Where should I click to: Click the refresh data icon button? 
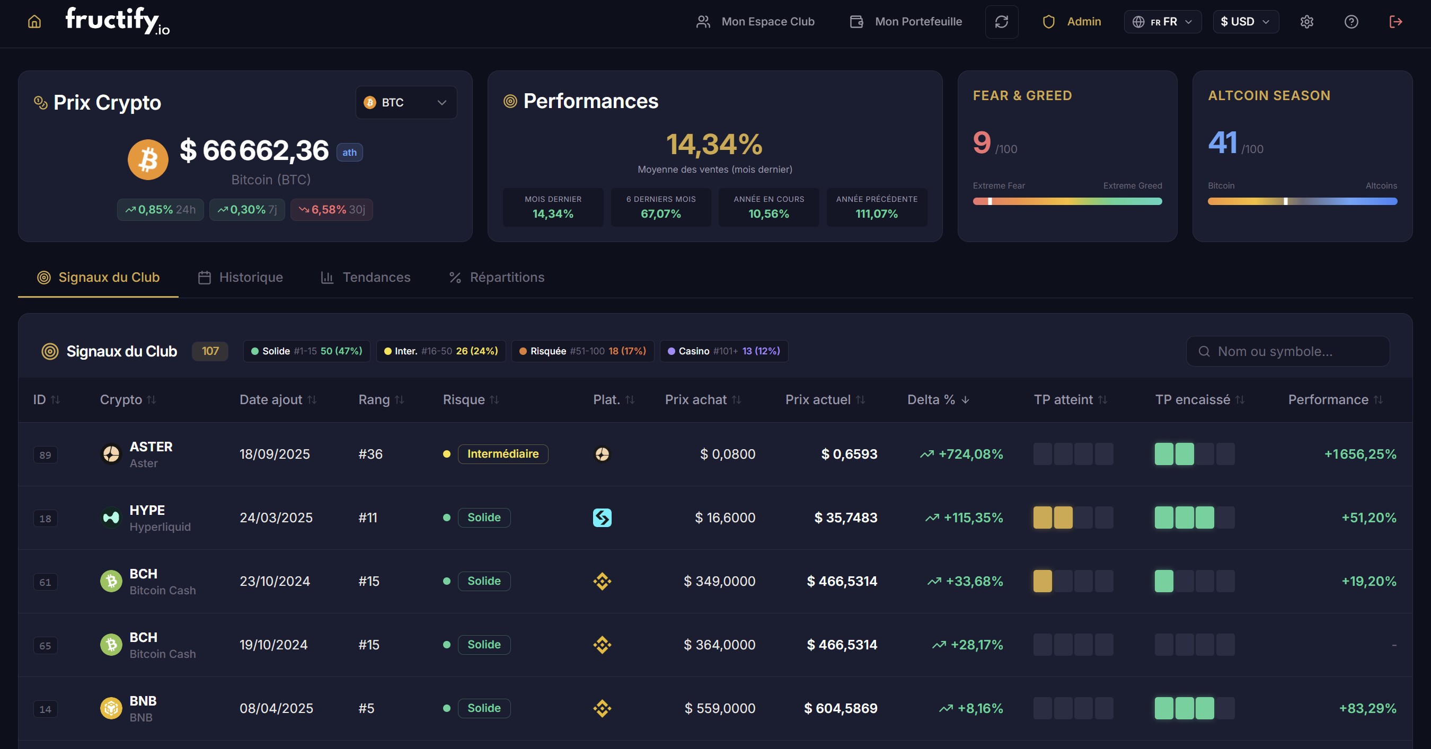tap(1001, 22)
